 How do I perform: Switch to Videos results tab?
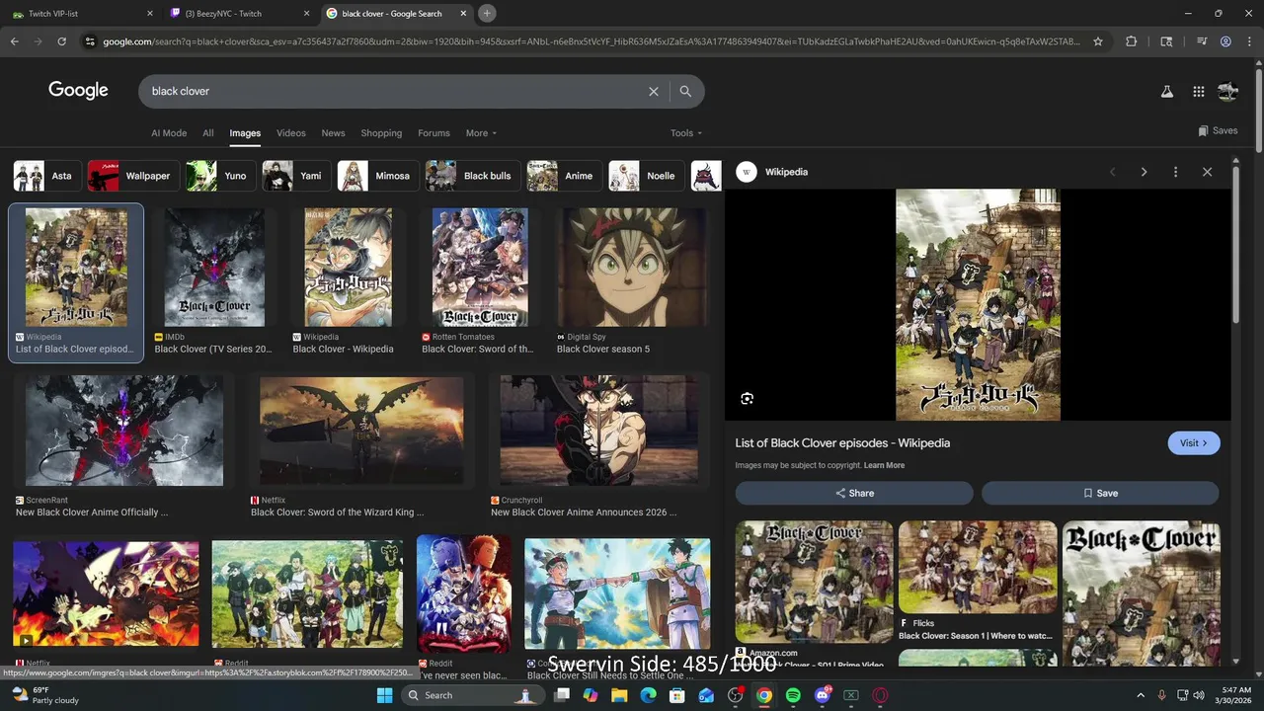pos(291,133)
